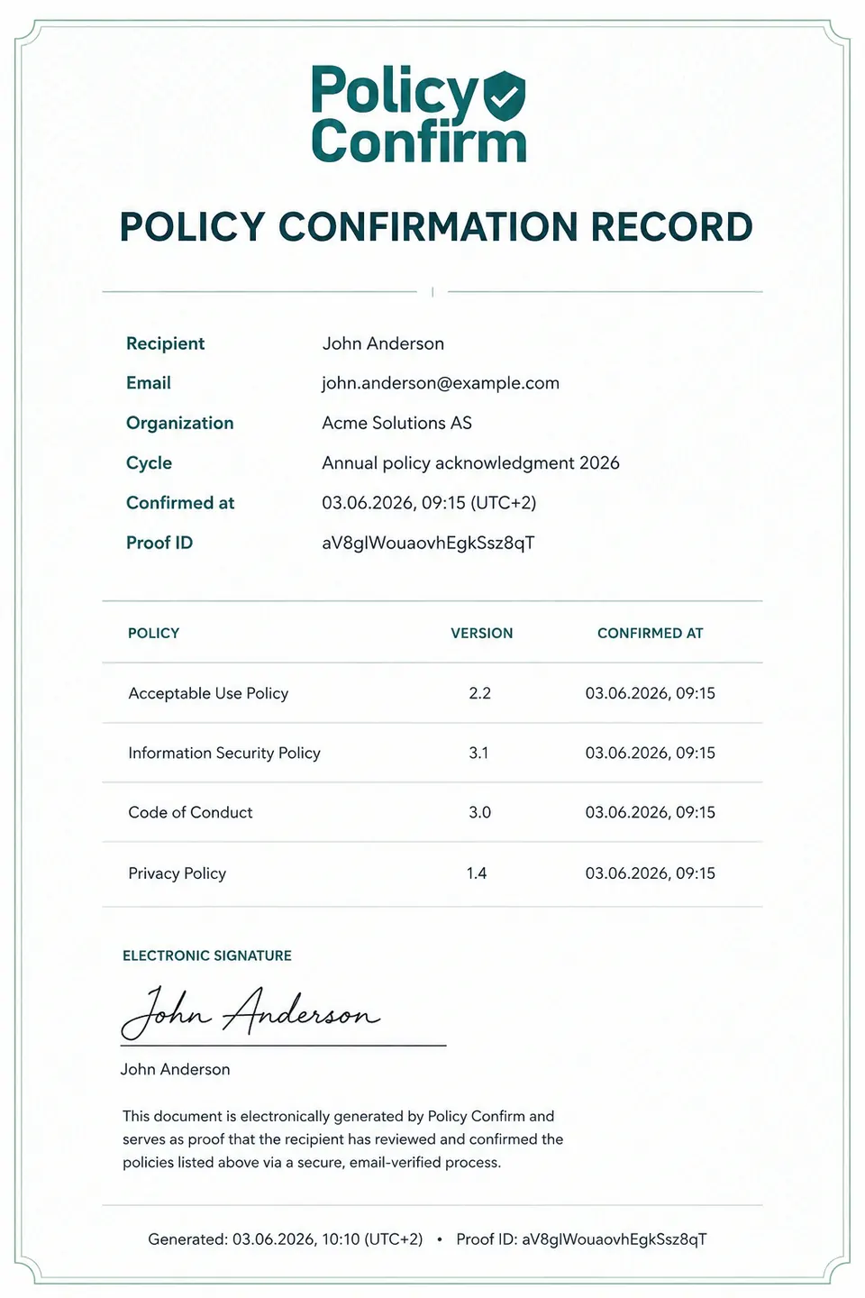
Task: Click the VERSION column header
Action: [481, 634]
